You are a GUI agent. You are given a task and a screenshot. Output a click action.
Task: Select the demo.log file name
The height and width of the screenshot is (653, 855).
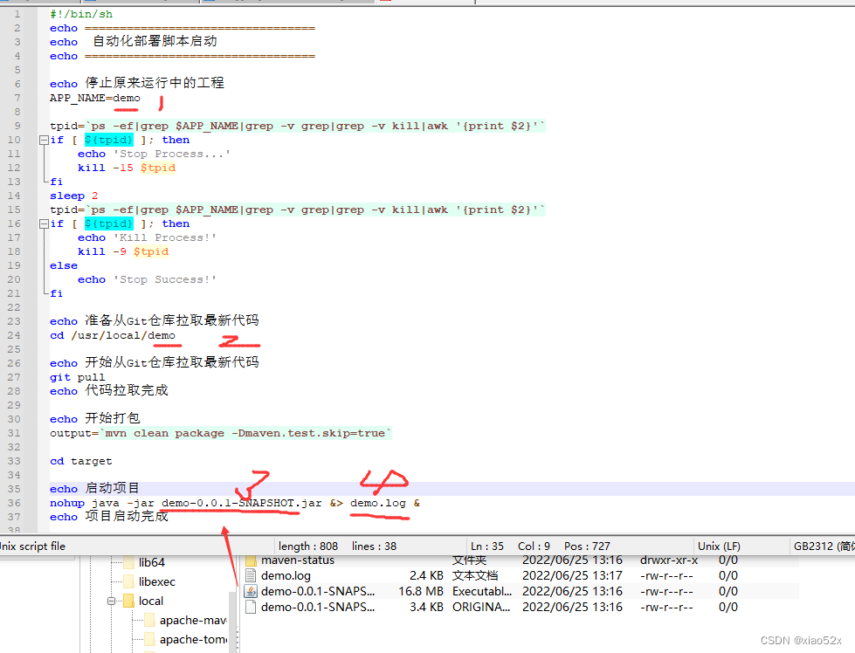pos(286,575)
